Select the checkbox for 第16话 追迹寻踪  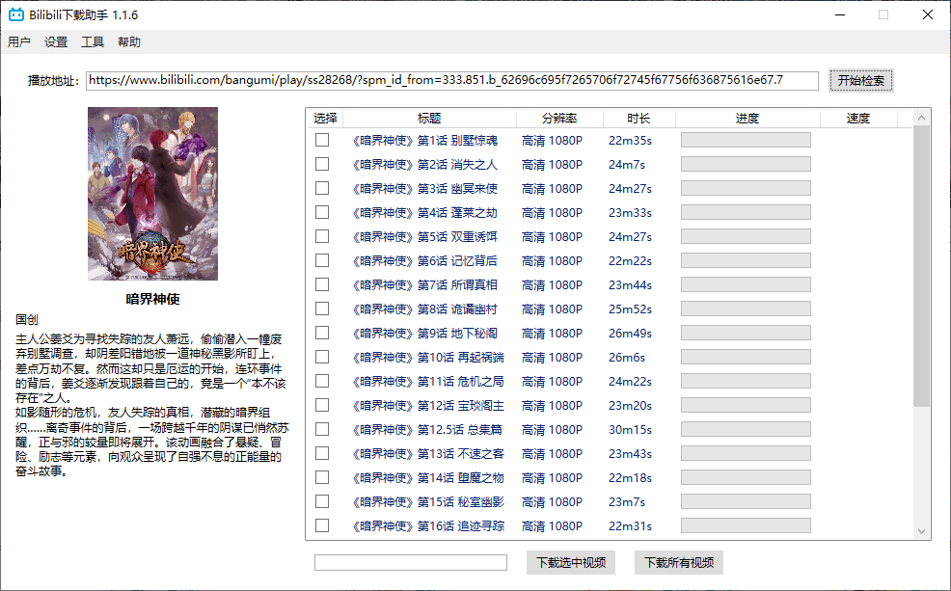coord(322,525)
